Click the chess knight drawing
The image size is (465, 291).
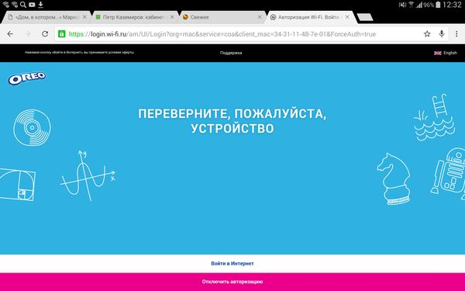(x=394, y=178)
